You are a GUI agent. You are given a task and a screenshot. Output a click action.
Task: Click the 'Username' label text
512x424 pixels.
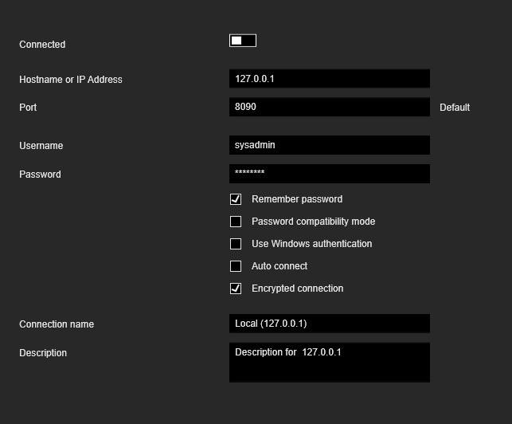coord(41,146)
